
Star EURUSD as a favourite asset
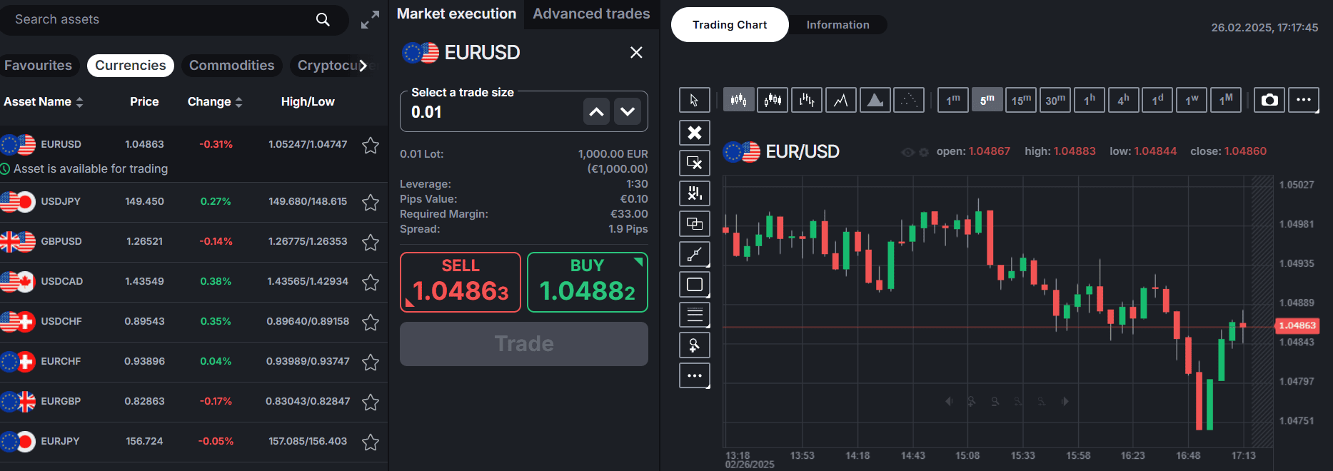click(x=371, y=145)
